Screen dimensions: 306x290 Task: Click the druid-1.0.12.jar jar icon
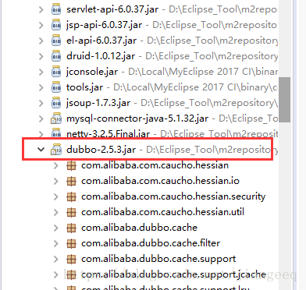coord(56,56)
